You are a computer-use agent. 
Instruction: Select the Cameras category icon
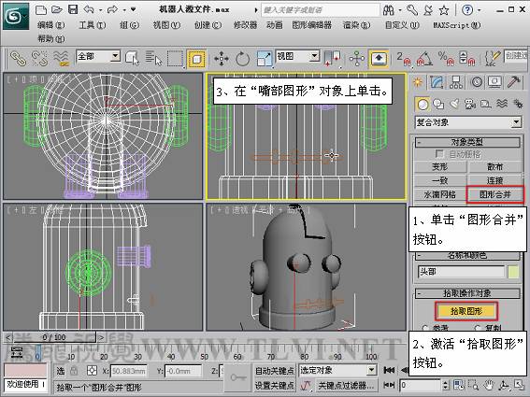click(470, 104)
